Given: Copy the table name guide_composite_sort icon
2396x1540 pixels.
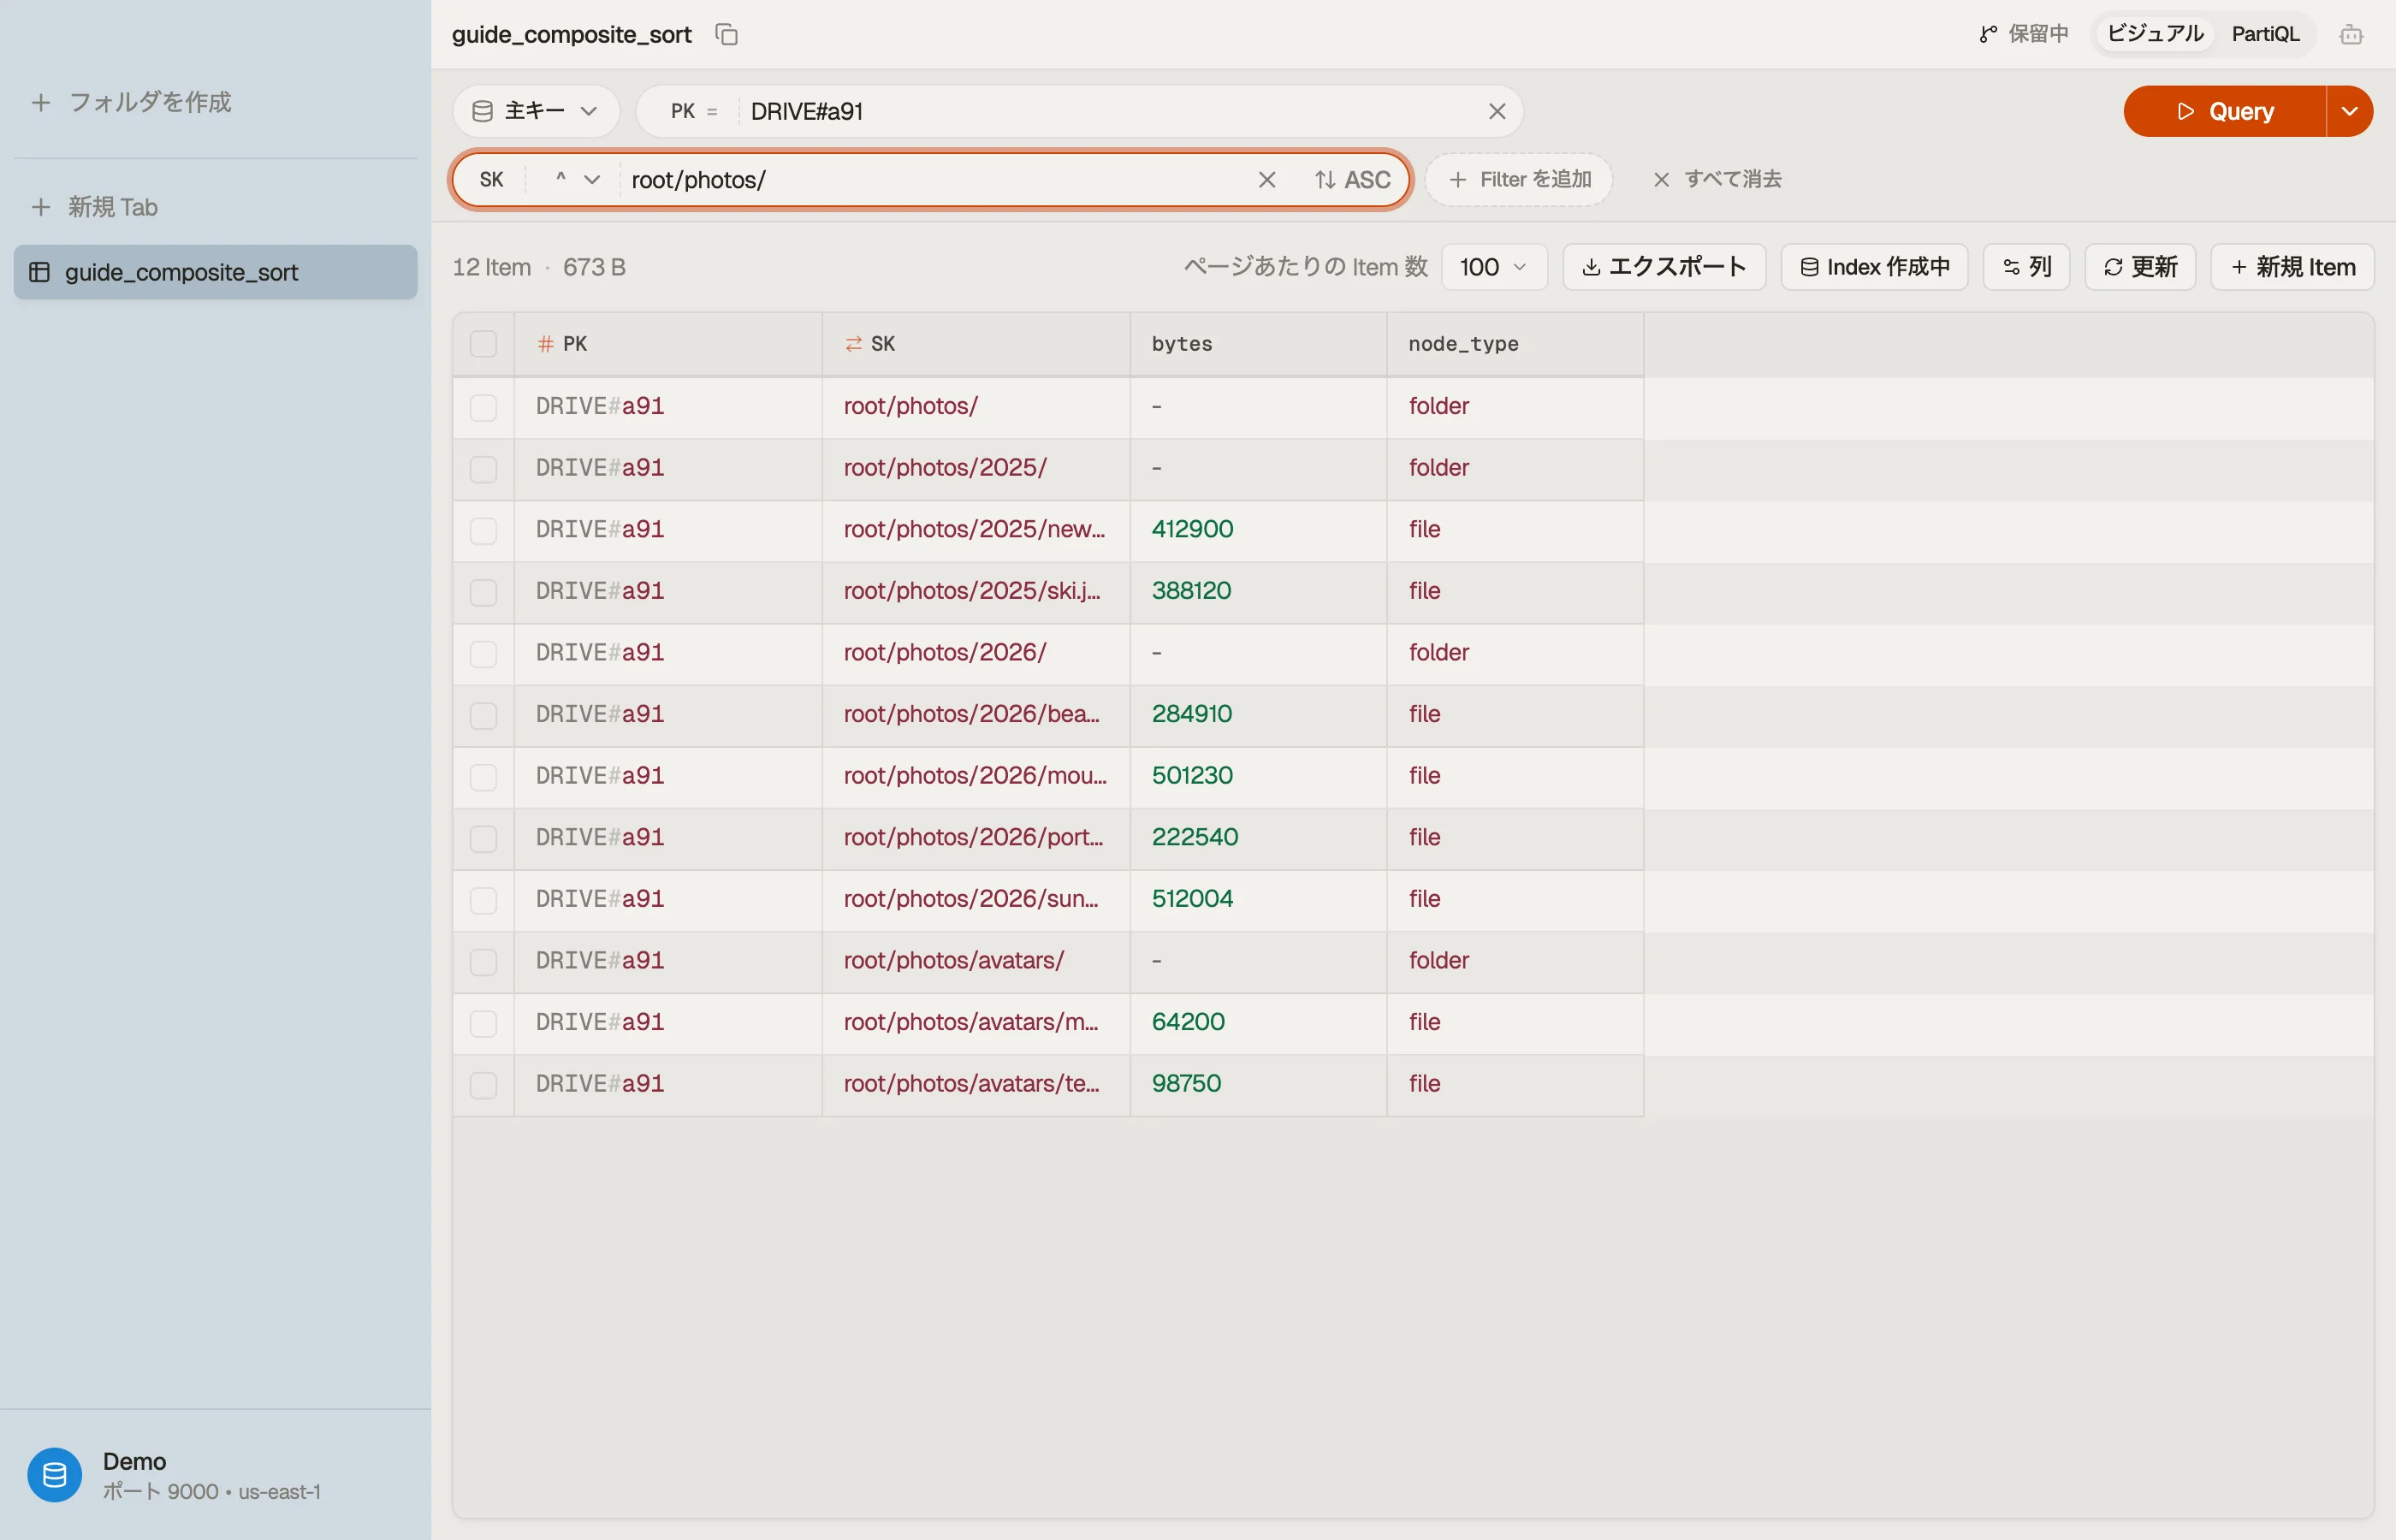Looking at the screenshot, I should [727, 34].
